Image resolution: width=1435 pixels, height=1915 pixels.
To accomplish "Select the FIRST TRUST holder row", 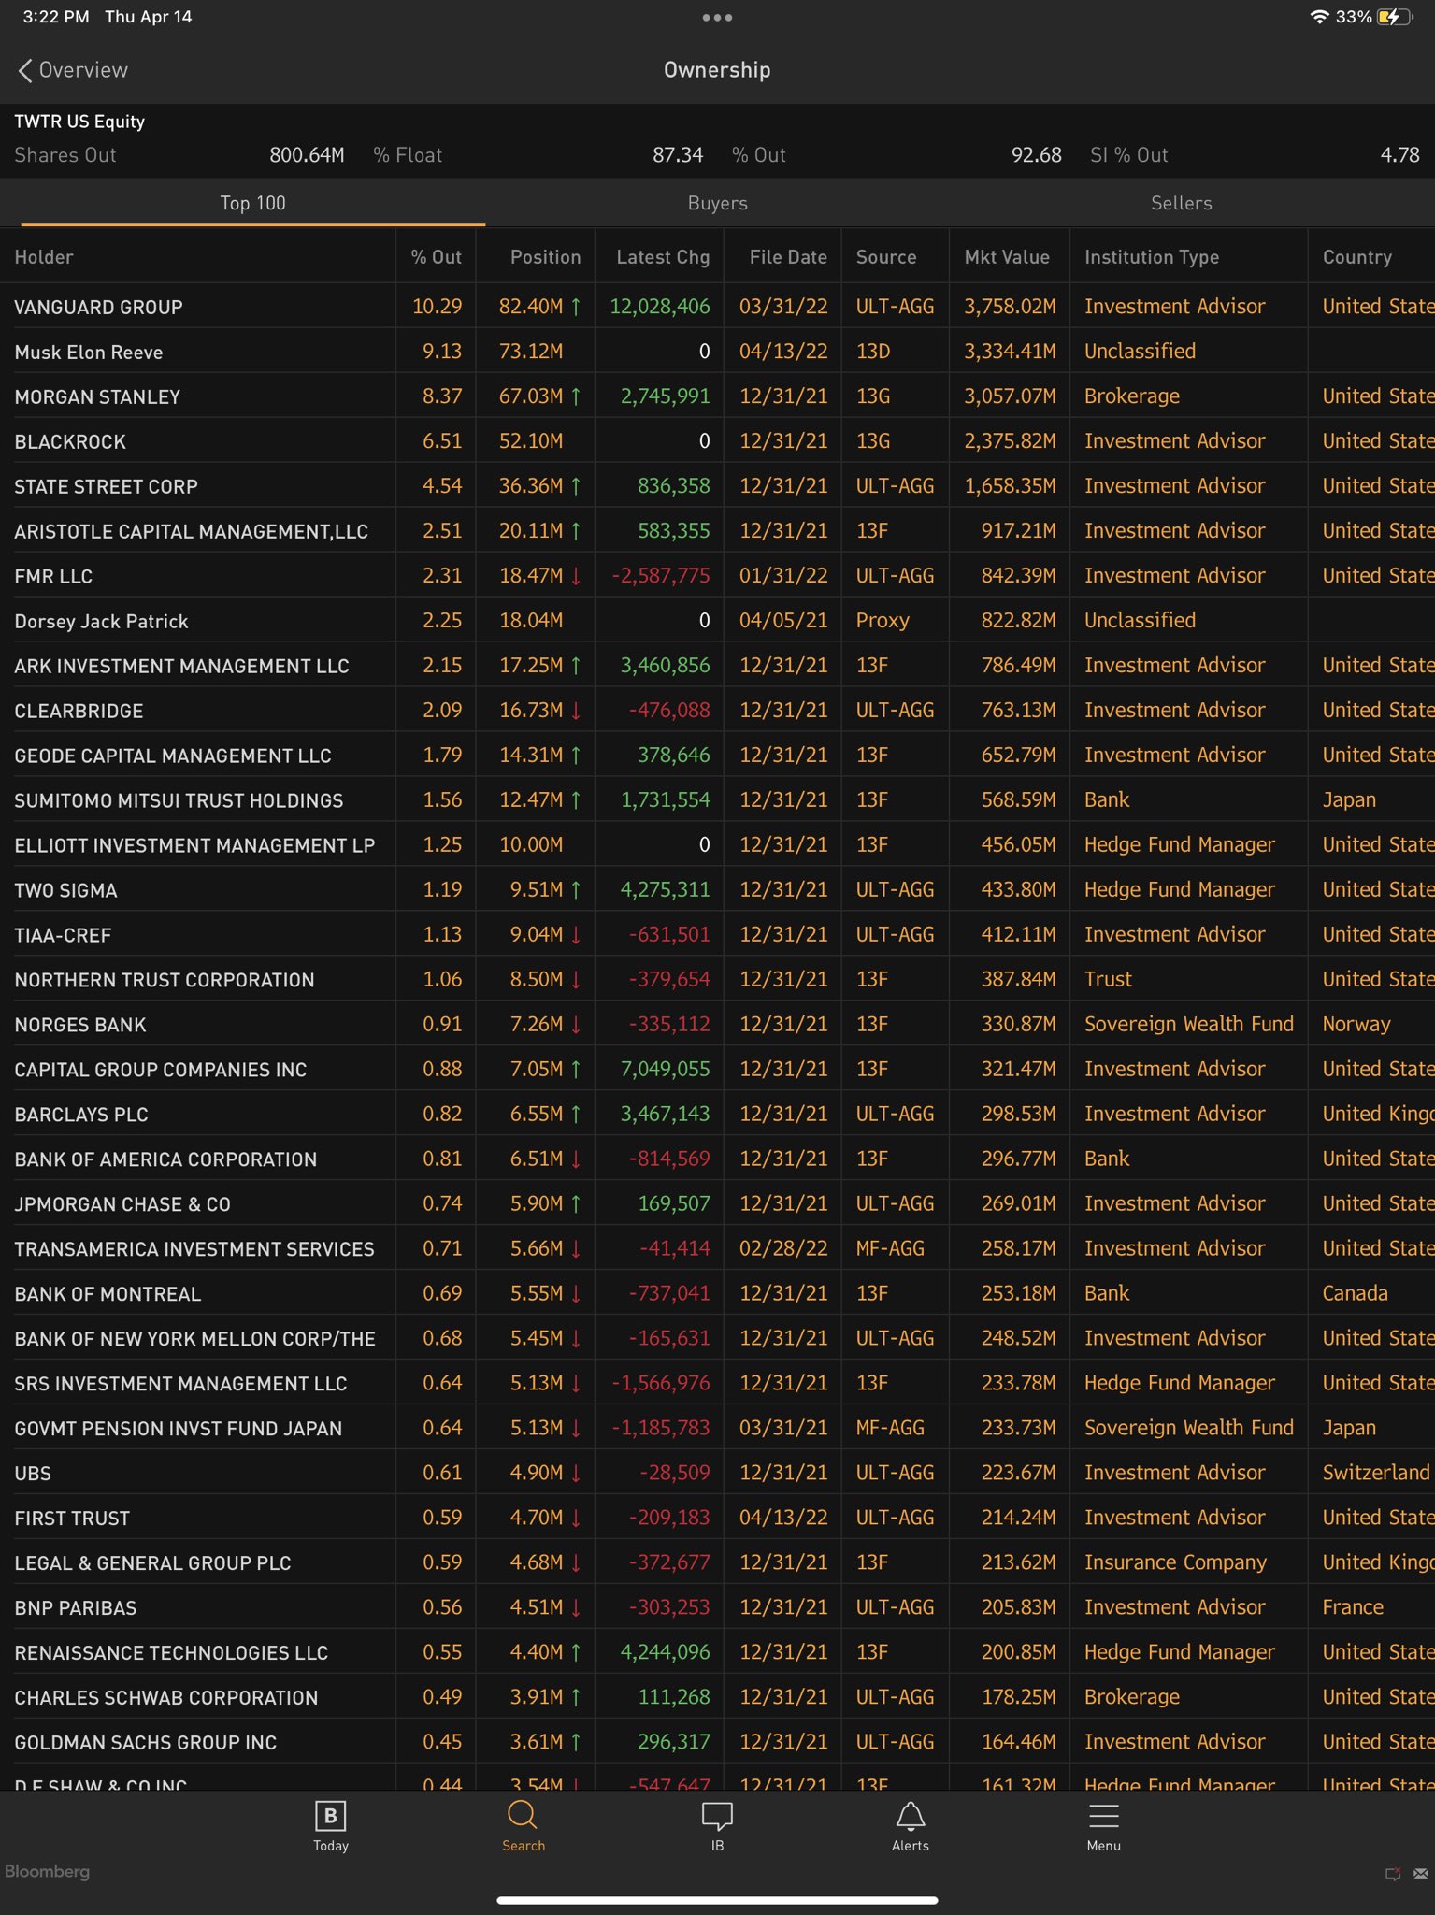I will [717, 1519].
